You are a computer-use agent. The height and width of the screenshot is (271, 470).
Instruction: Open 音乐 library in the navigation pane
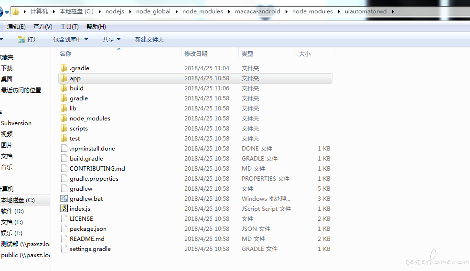(7, 167)
